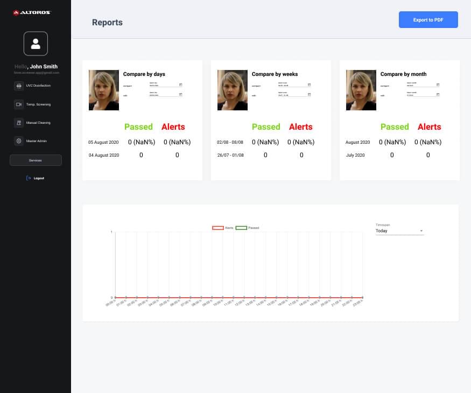
Task: Toggle Alerts series in chart legend
Action: coord(218,228)
